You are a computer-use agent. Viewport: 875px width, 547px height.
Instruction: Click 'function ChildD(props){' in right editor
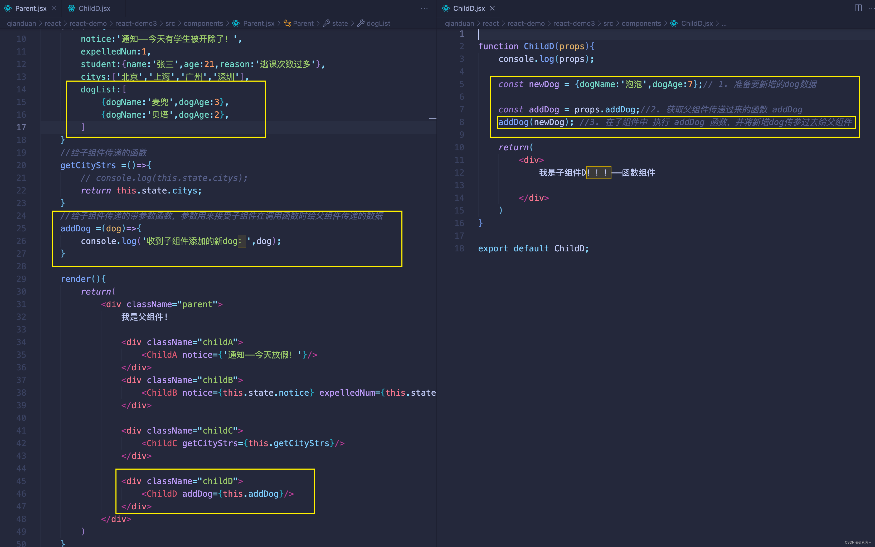coord(536,46)
